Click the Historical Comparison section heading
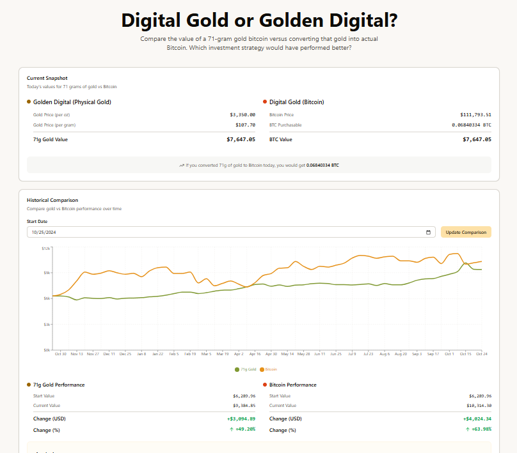Screen dimensions: 517x453 (x=52, y=200)
